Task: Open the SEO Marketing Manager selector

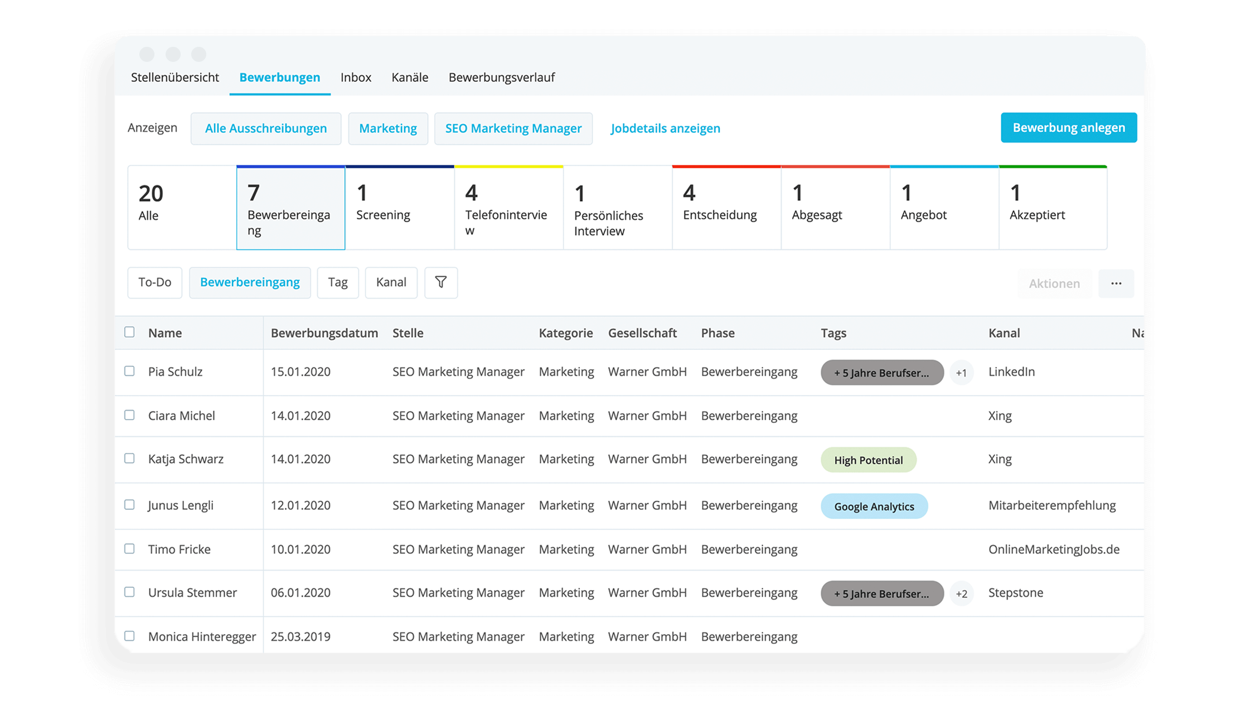Action: click(513, 129)
